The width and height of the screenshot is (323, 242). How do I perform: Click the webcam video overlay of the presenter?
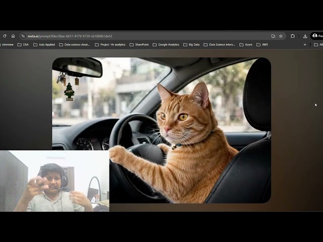tap(55, 181)
